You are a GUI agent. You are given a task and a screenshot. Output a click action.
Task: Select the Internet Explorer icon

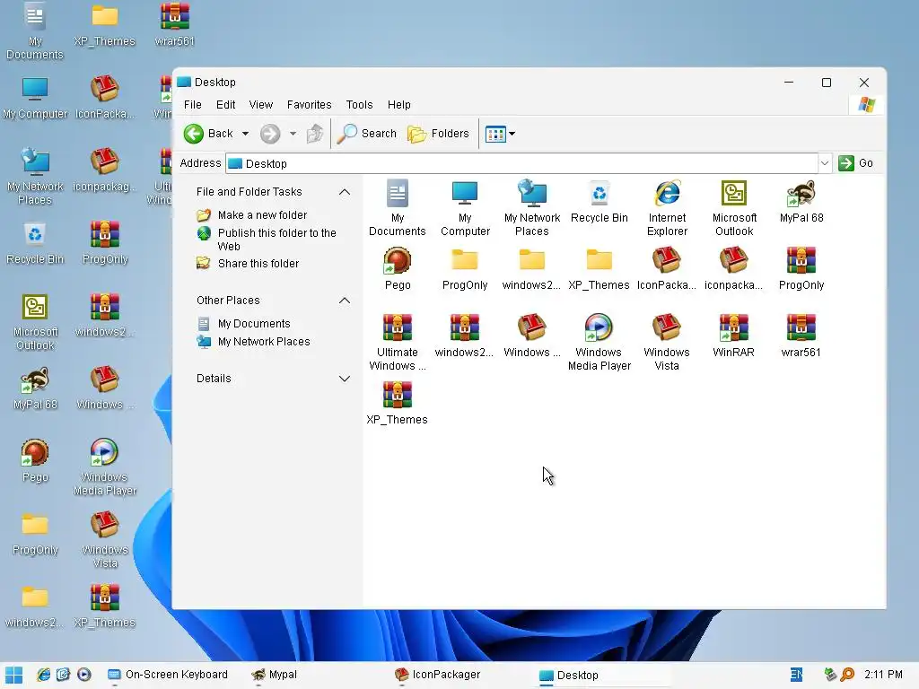[x=667, y=208]
